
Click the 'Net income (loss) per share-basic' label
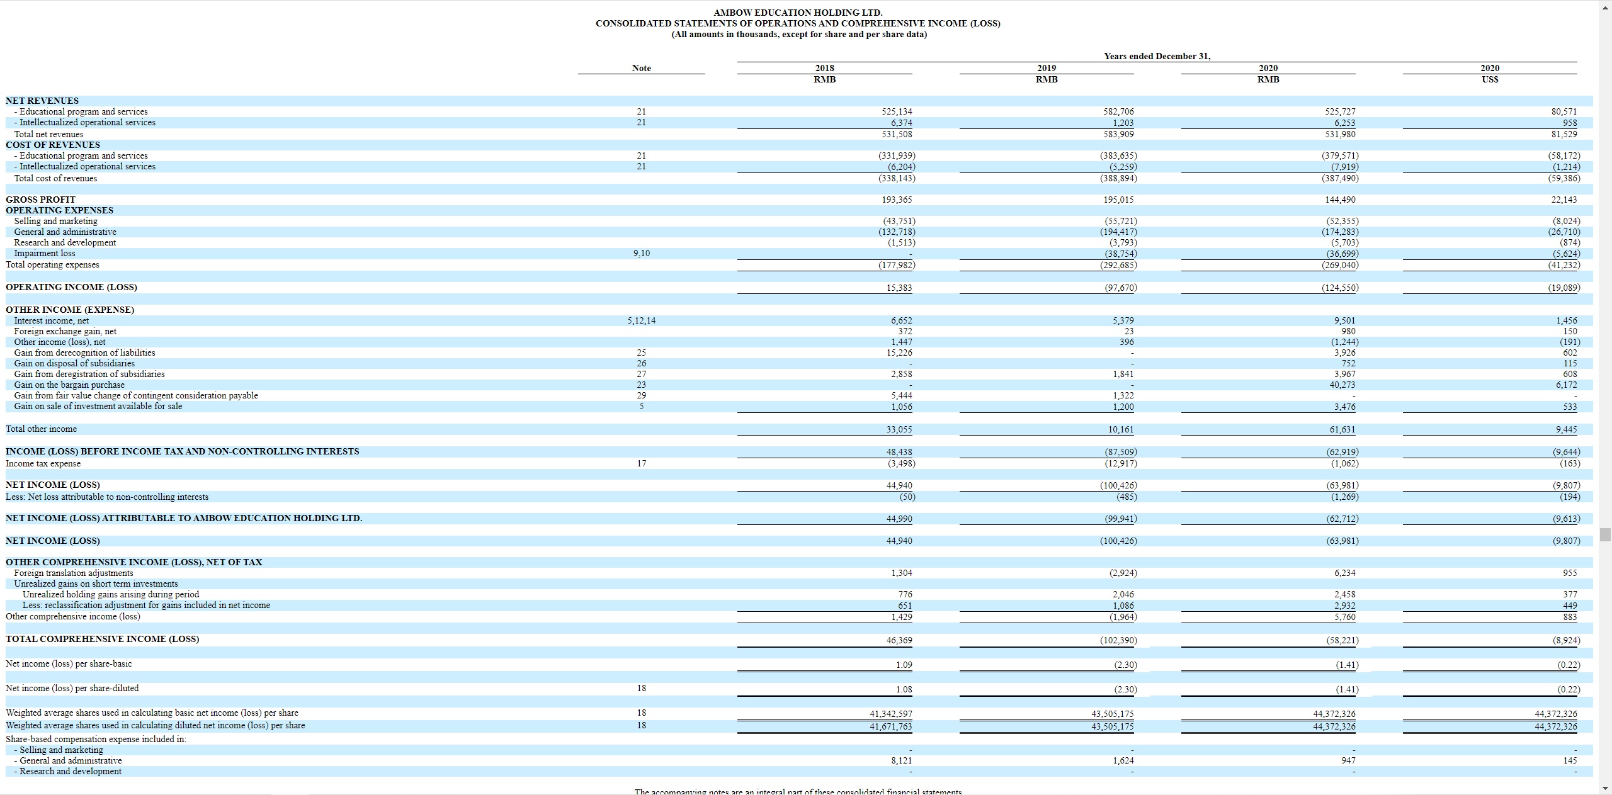coord(69,663)
